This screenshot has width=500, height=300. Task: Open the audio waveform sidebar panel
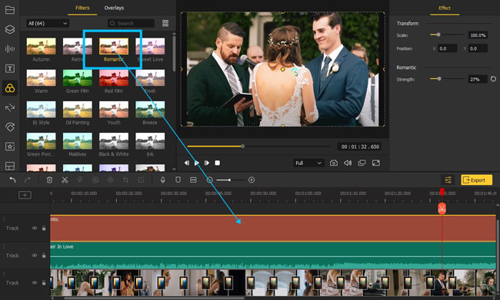tap(10, 48)
